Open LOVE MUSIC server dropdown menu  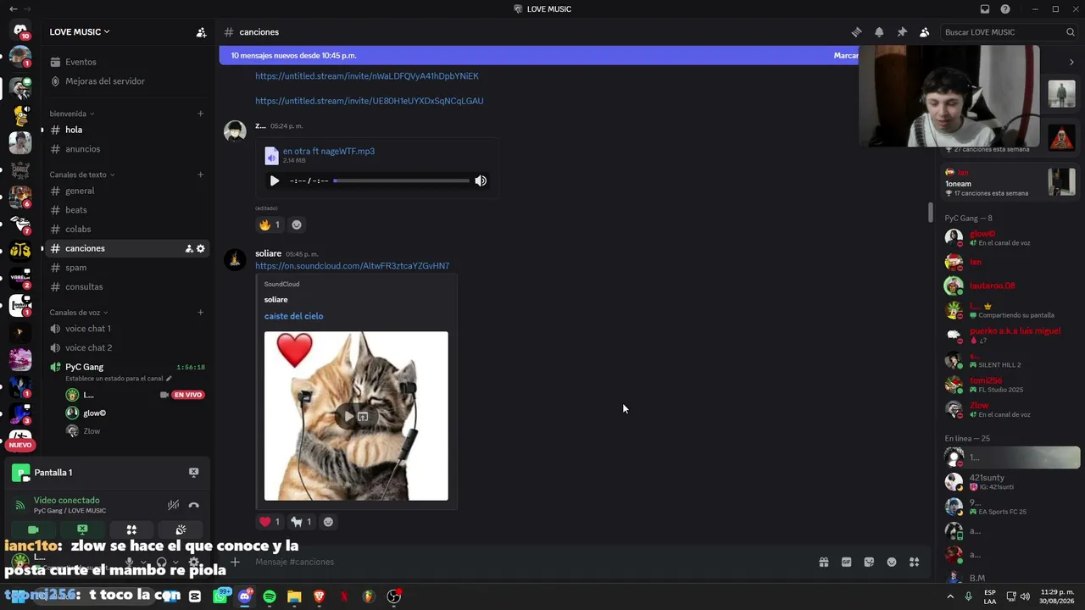pos(80,32)
